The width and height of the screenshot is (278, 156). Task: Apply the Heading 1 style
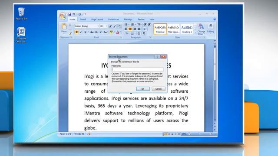point(187,29)
